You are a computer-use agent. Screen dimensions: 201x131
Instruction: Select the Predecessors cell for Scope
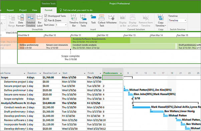(x=113, y=77)
